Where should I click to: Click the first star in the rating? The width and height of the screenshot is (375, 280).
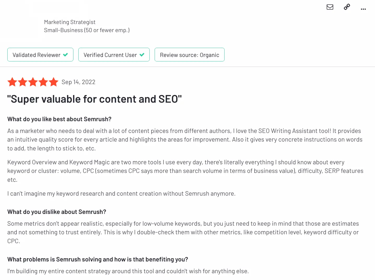(x=12, y=82)
